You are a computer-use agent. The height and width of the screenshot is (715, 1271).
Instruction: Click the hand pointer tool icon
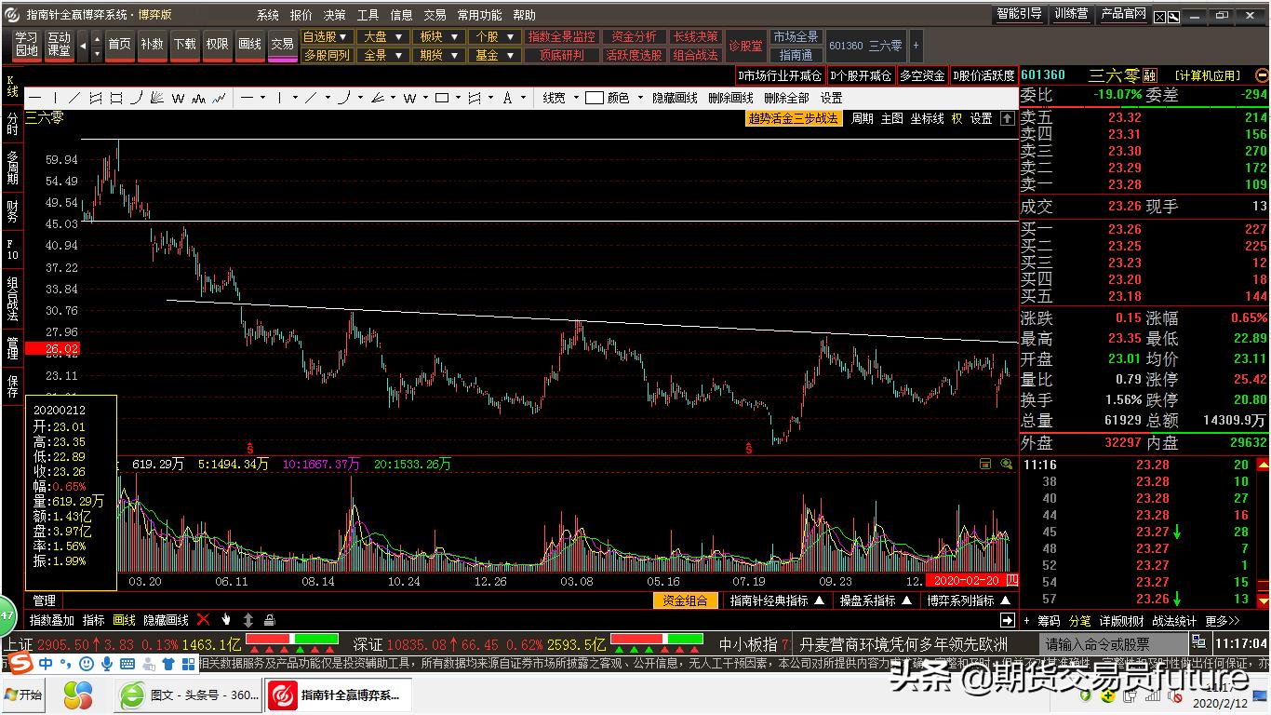(x=226, y=619)
